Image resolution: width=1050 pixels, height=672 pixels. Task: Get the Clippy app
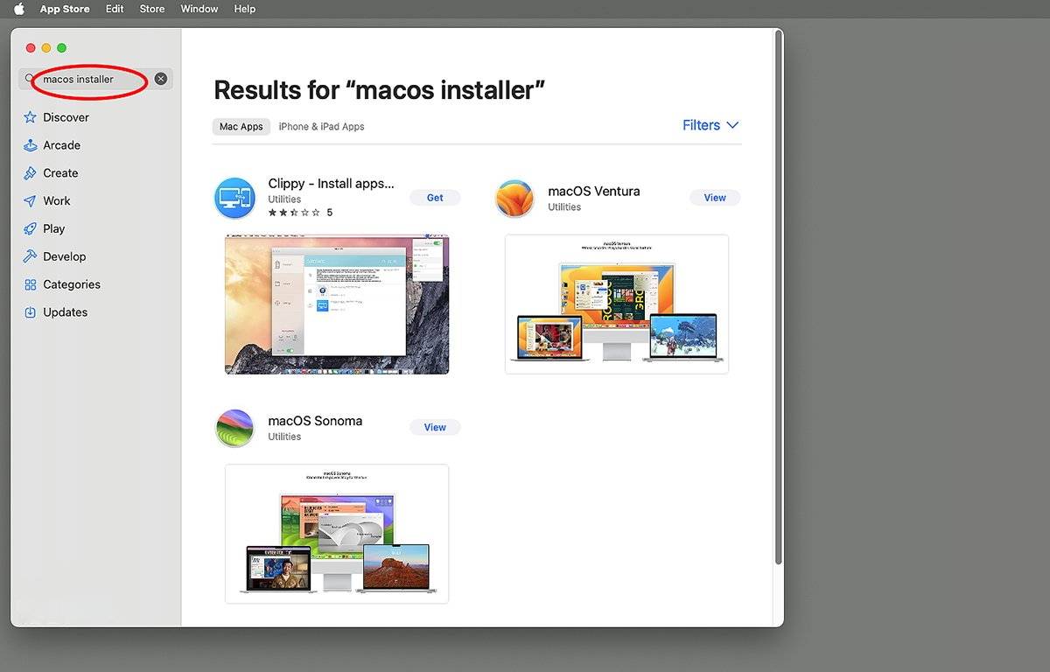[x=435, y=198]
